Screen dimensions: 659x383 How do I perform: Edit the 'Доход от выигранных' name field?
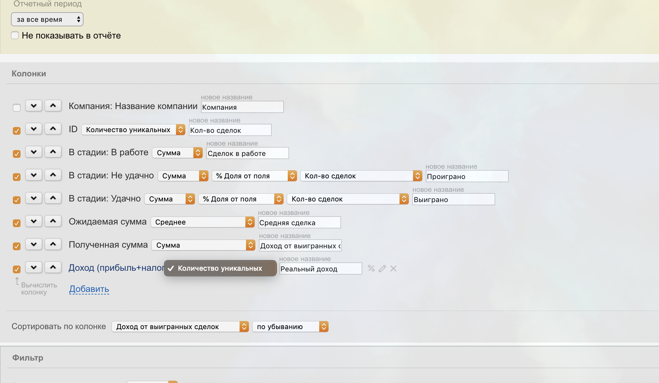pyautogui.click(x=300, y=245)
